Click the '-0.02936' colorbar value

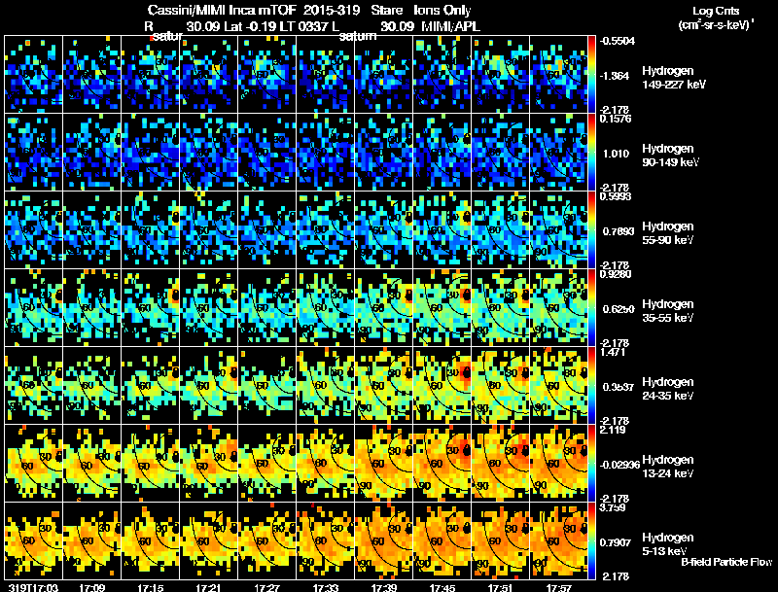(x=619, y=465)
